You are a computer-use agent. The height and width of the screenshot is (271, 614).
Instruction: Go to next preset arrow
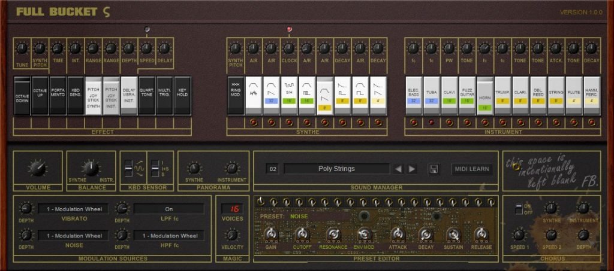(x=412, y=169)
